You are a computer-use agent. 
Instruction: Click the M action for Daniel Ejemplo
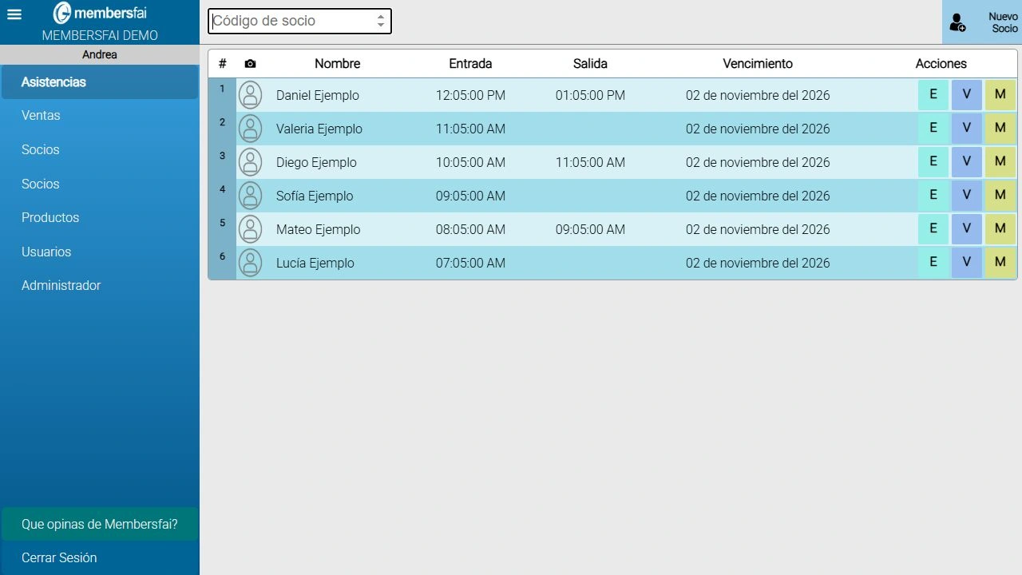(x=1000, y=95)
